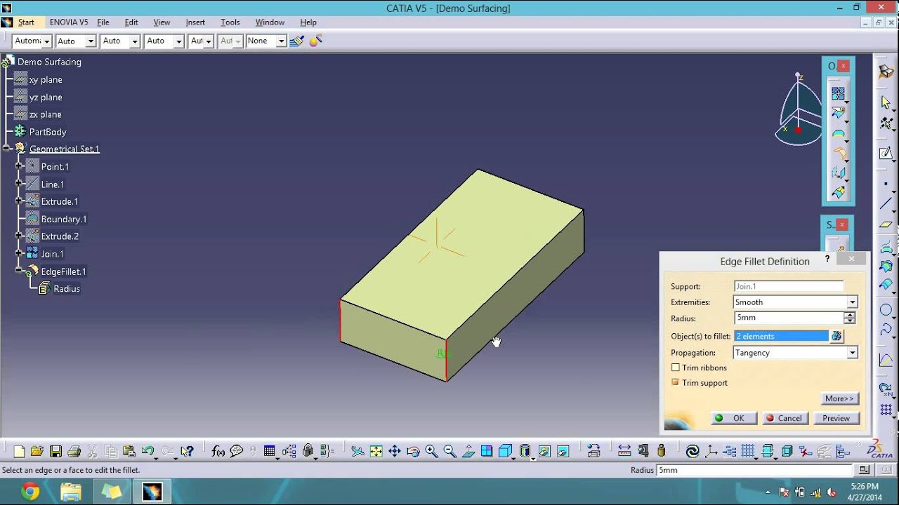This screenshot has height=505, width=899.
Task: Click the Measure Inertia weight icon
Action: [661, 451]
